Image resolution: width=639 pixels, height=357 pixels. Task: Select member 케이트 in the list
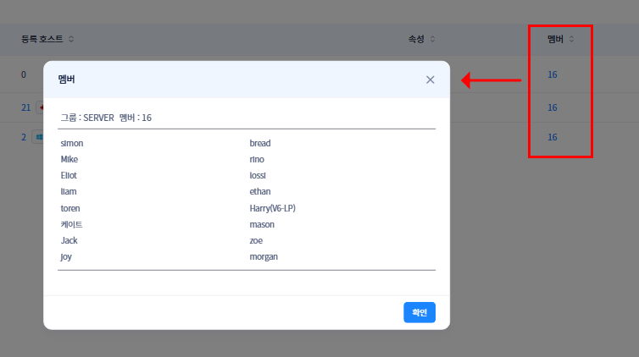[x=71, y=224]
